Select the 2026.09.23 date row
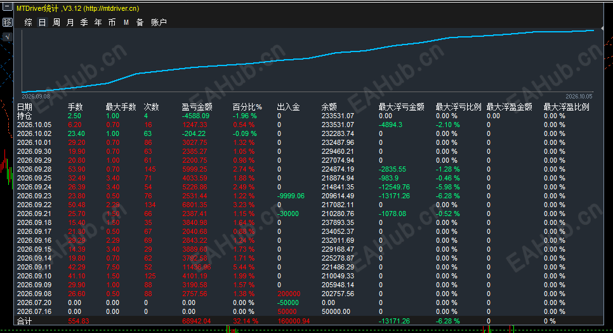This screenshot has width=613, height=333. coord(34,196)
